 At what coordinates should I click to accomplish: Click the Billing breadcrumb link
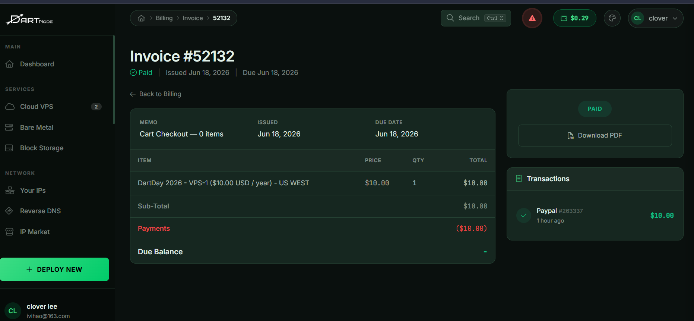[x=164, y=18]
